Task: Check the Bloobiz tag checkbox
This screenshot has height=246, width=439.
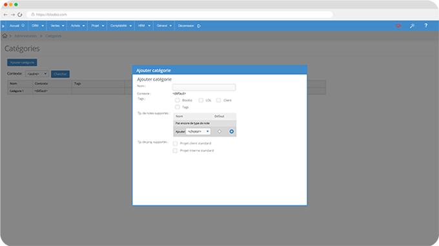Action: click(178, 100)
